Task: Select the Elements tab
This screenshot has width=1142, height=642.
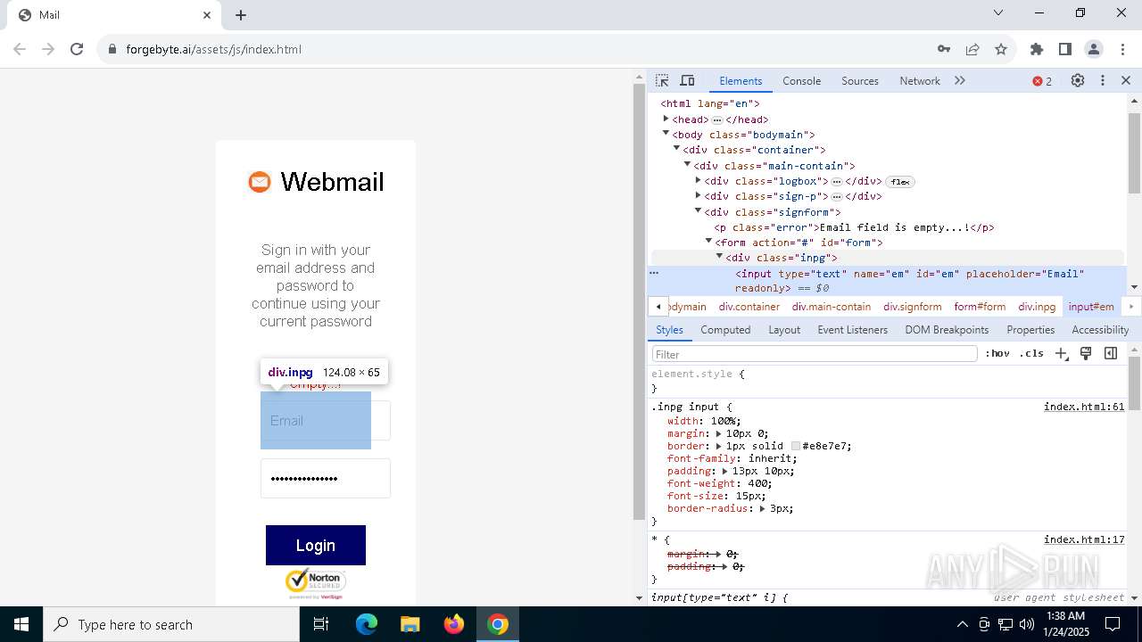Action: point(741,80)
